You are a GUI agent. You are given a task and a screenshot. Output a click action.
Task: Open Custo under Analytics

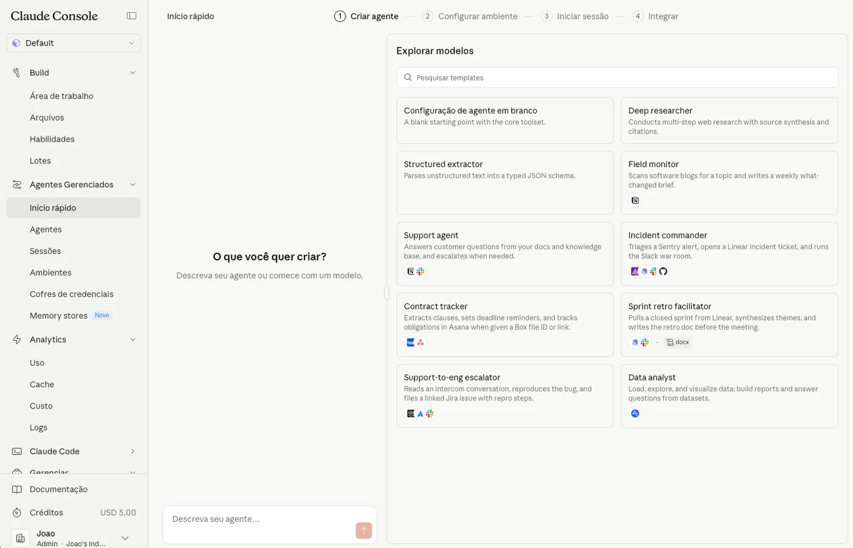click(x=74, y=406)
